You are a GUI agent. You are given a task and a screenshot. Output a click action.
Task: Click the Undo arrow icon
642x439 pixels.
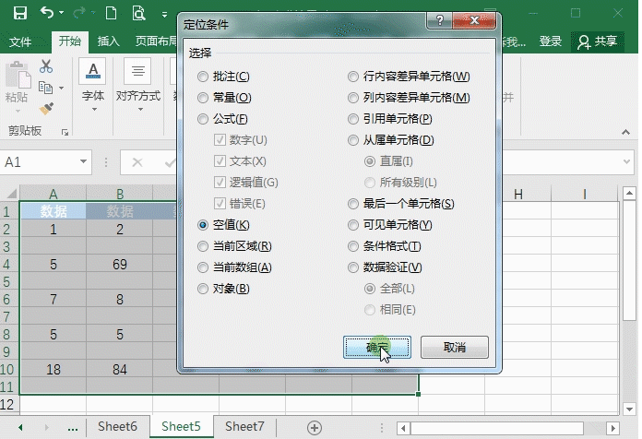coord(47,13)
